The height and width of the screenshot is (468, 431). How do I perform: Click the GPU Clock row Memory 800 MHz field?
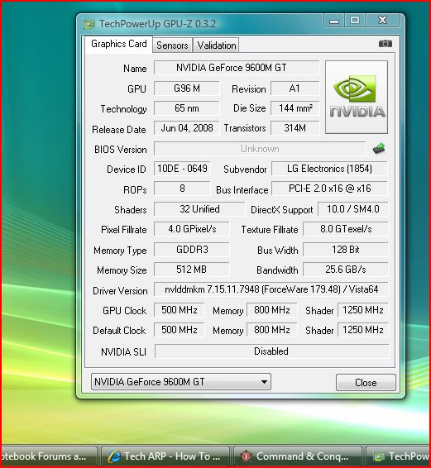[272, 310]
